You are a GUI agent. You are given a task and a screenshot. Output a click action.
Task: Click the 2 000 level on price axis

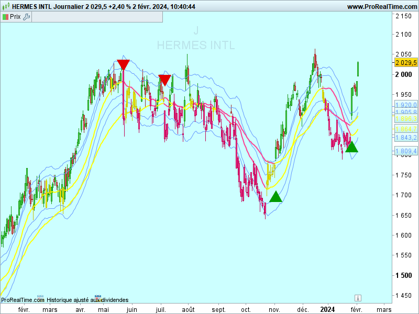(x=403, y=74)
